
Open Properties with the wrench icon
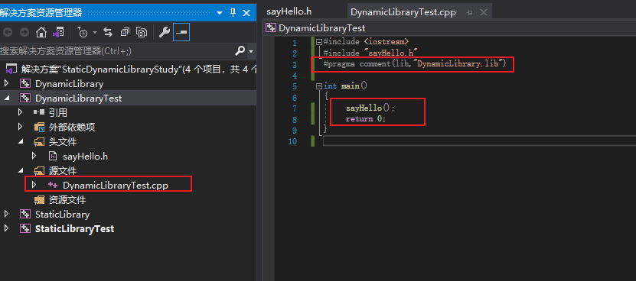(165, 32)
